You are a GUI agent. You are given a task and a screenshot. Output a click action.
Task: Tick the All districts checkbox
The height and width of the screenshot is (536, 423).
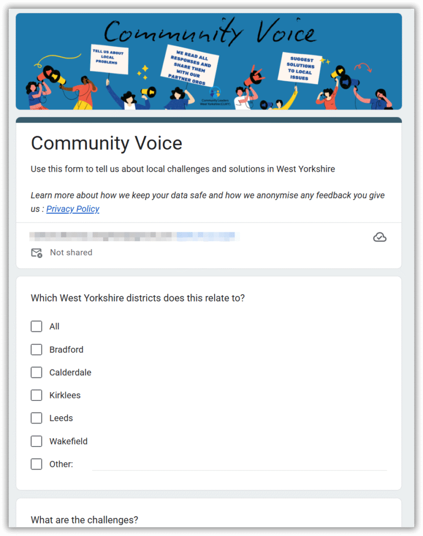click(36, 327)
